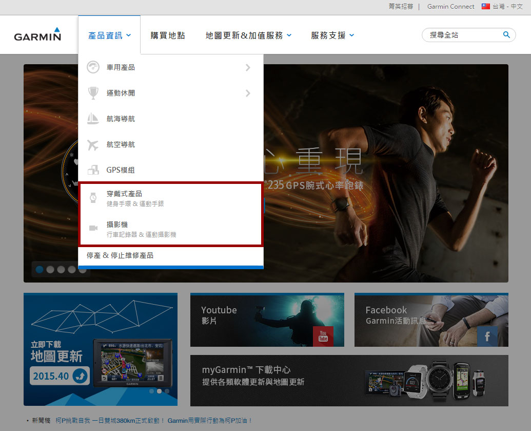The width and height of the screenshot is (531, 431).
Task: Open 菁英招募 link
Action: [401, 7]
